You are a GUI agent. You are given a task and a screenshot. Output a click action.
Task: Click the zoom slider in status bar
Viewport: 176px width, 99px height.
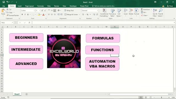pyautogui.click(x=161, y=97)
